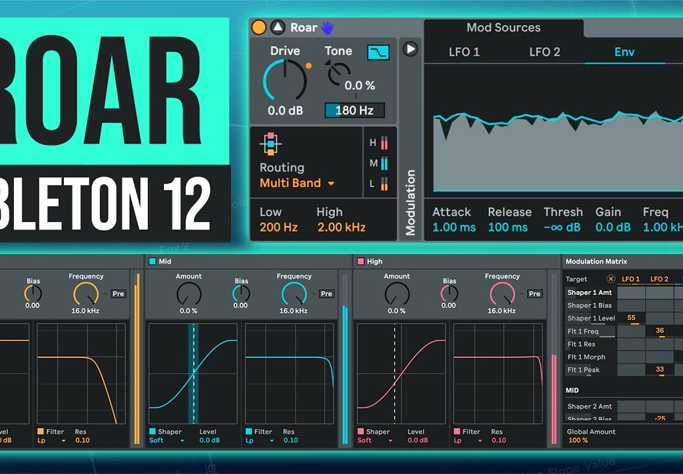Open the Multi Band routing dropdown
The height and width of the screenshot is (474, 683).
pyautogui.click(x=297, y=183)
